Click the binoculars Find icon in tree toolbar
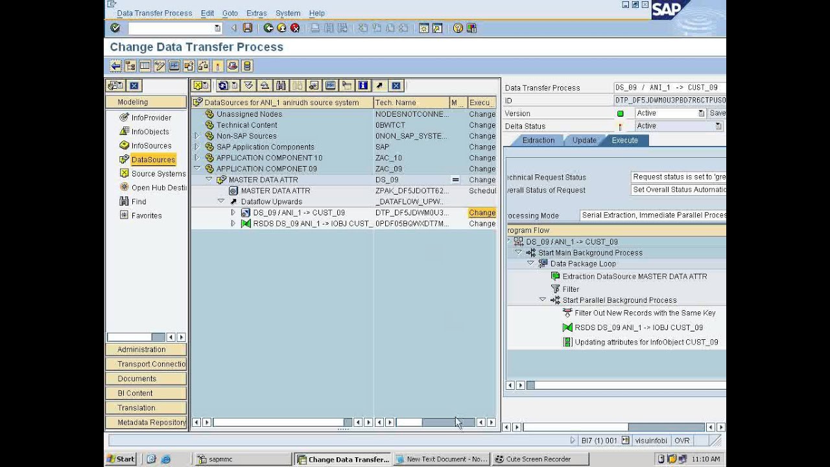830x467 pixels. (x=281, y=86)
